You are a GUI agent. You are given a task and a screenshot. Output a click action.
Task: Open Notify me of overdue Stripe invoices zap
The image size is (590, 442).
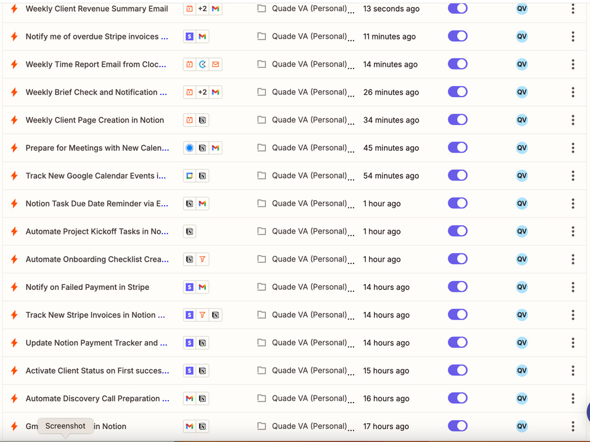coord(97,37)
